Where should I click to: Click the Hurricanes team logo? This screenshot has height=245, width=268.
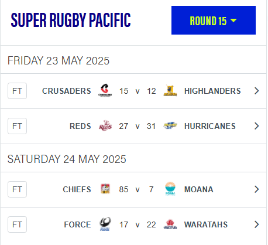[x=170, y=125]
